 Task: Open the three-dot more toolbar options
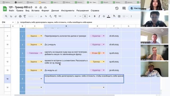click(x=131, y=16)
